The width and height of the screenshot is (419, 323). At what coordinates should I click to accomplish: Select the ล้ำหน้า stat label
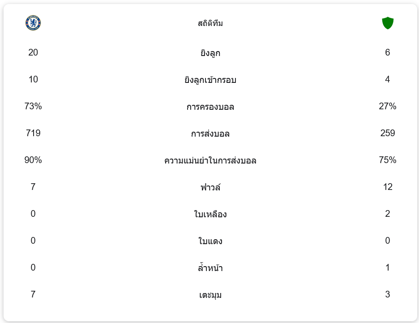pos(210,268)
